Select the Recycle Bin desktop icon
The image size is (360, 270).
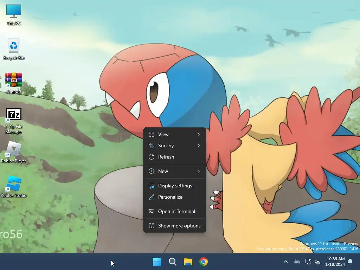(14, 49)
